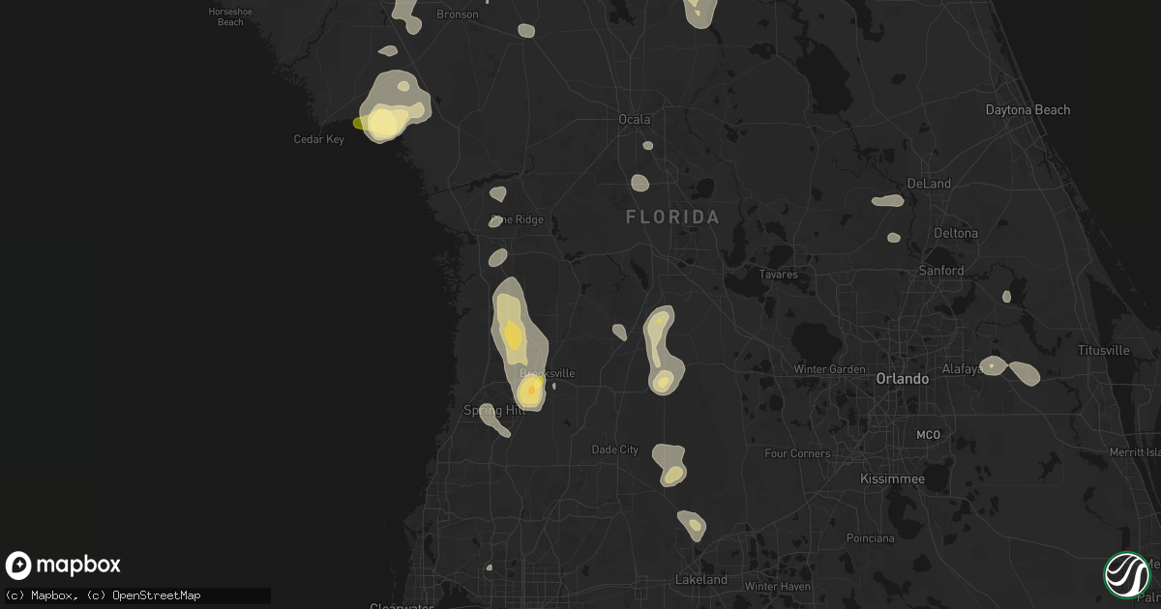This screenshot has height=609, width=1161.
Task: Select the Tavares label
Action: coord(778,275)
